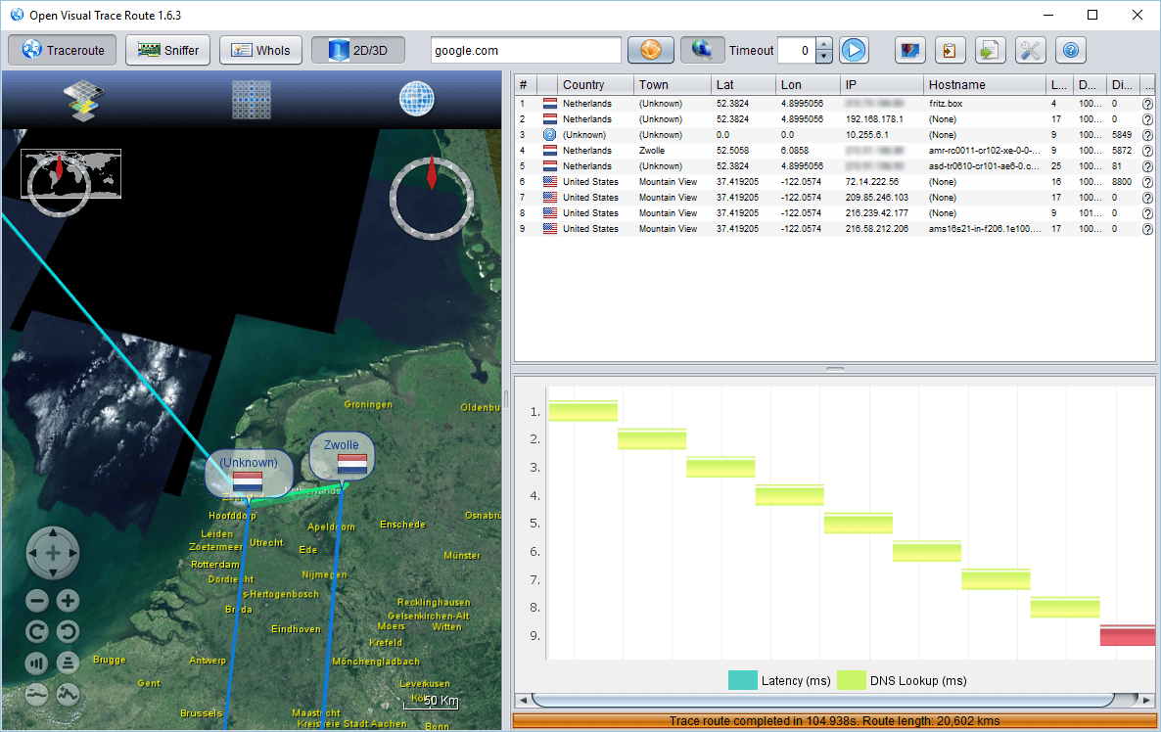Click the orange globe button beside the host field

pos(651,50)
